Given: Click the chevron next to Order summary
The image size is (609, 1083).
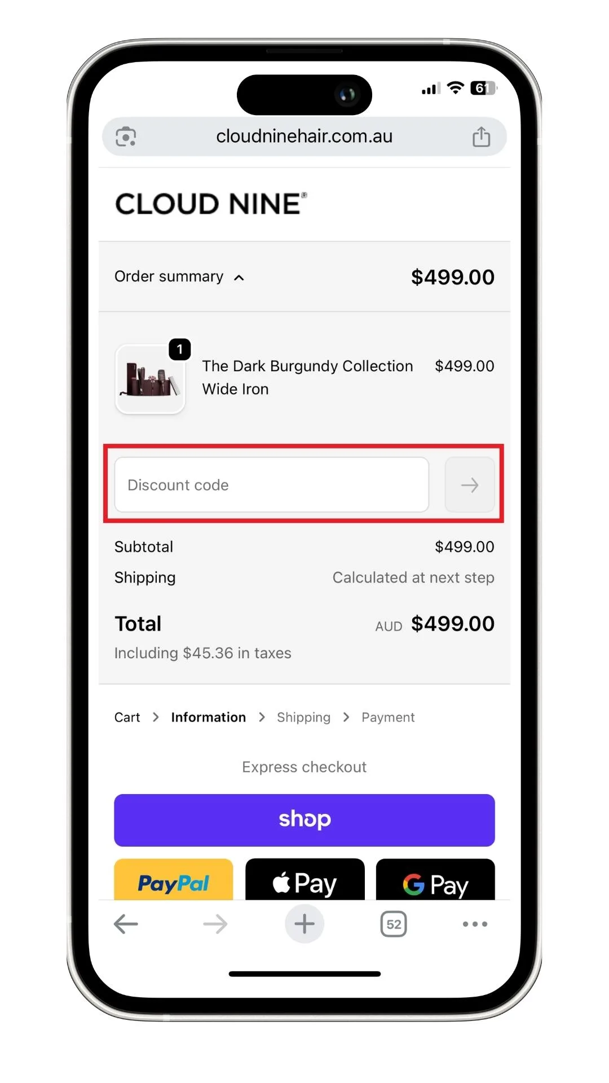Looking at the screenshot, I should pos(239,278).
